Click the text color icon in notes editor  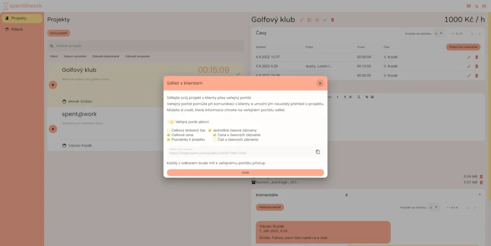coord(345,97)
